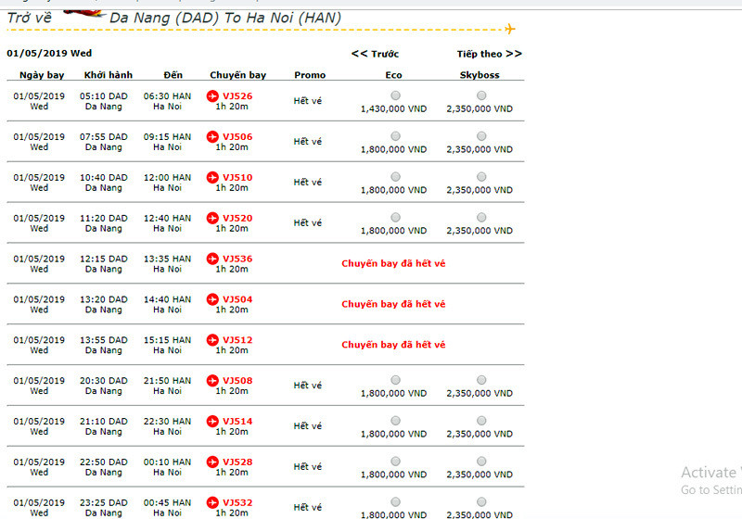The image size is (742, 519).
Task: Open flight number VJ520 link
Action: click(237, 218)
